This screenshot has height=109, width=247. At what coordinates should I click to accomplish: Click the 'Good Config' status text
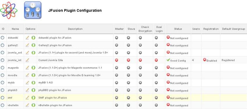178,61
